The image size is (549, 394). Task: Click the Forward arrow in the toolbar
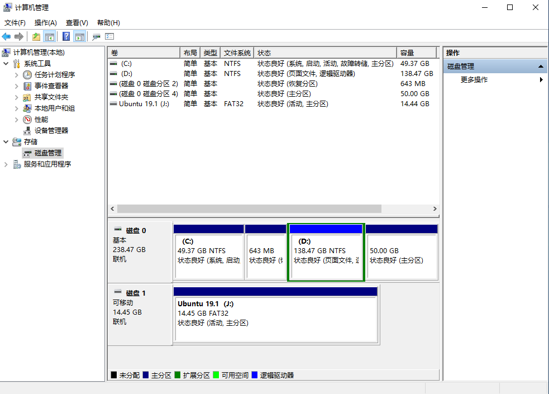19,36
